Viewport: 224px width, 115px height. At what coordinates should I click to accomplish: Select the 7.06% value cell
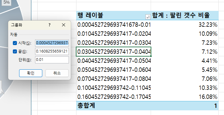click(x=185, y=79)
